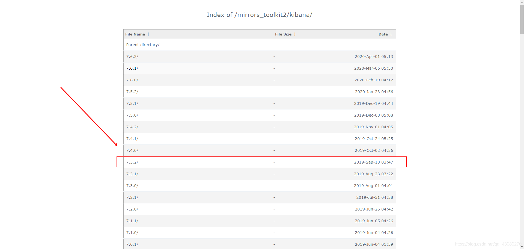524x249 pixels.
Task: Click the page scrollbar thumb
Action: click(522, 19)
